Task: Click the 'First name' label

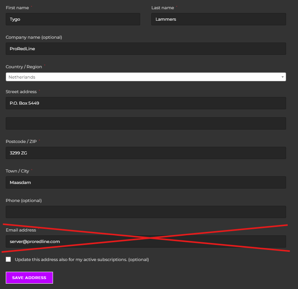Action: pyautogui.click(x=17, y=8)
